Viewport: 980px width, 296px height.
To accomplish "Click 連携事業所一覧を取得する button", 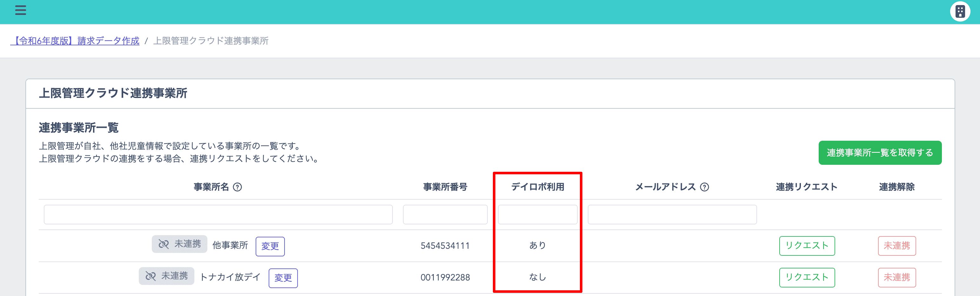I will pos(880,152).
